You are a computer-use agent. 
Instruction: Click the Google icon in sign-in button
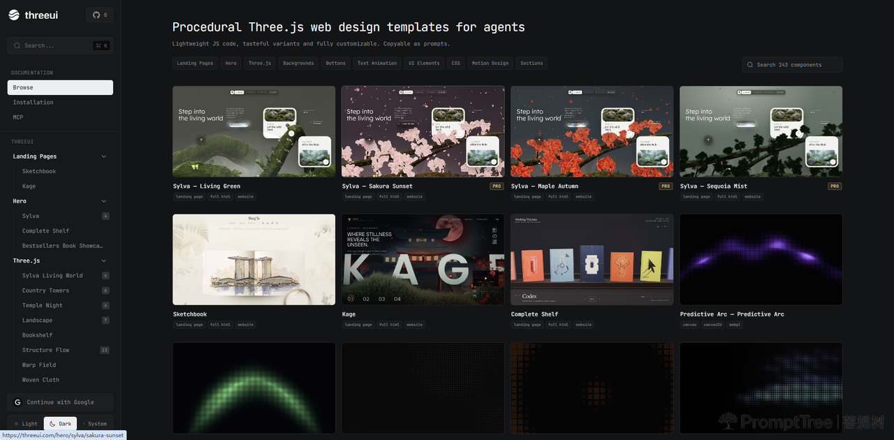point(17,402)
